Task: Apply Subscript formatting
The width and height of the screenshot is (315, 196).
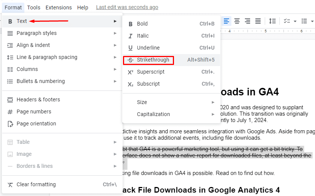Action: 171,84
